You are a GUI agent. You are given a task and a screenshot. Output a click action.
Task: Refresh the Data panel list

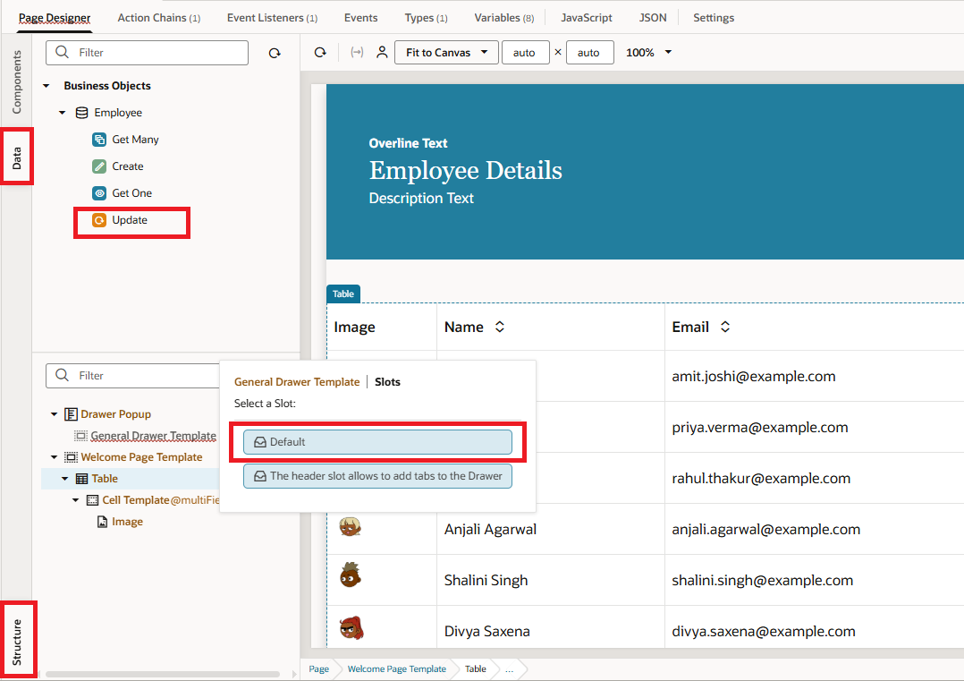pyautogui.click(x=275, y=54)
